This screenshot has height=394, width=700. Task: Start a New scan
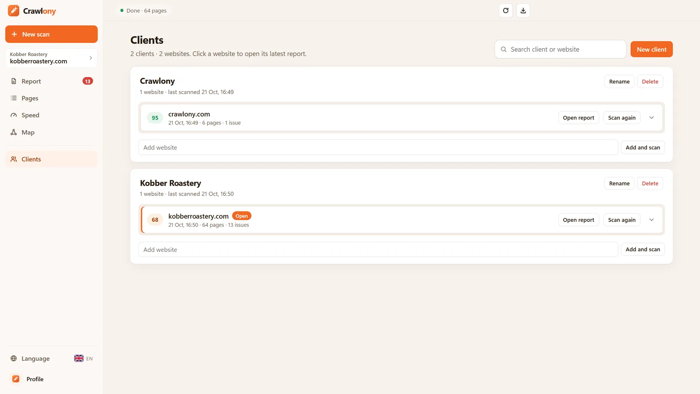pos(51,34)
